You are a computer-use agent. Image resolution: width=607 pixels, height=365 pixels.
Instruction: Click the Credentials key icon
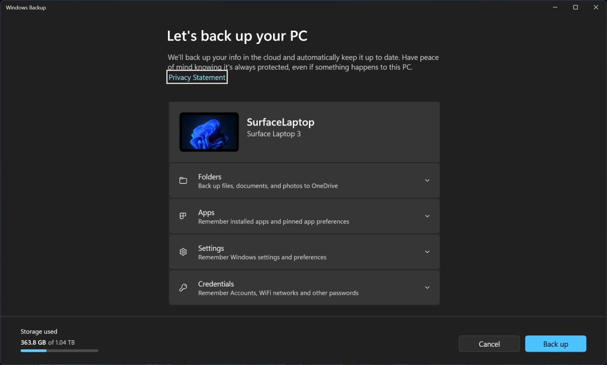pyautogui.click(x=183, y=287)
